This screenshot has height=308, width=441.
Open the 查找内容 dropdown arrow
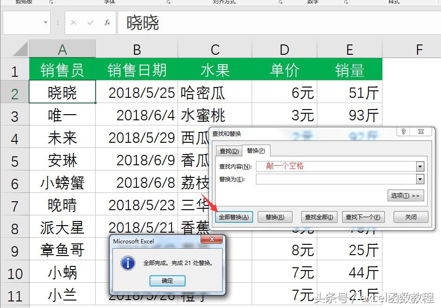click(420, 165)
